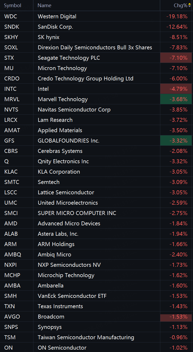
Task: Click the KLAC ticker symbol
Action: pos(11,171)
